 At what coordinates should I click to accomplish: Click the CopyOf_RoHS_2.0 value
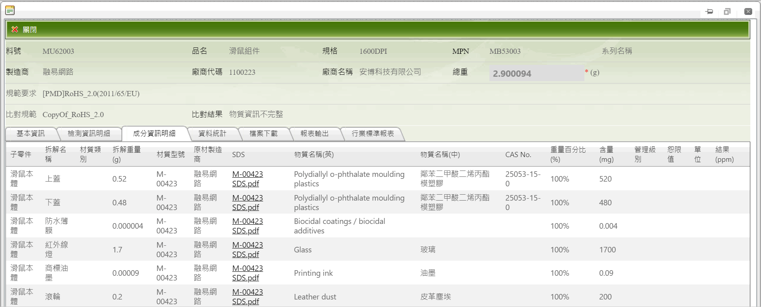point(73,115)
